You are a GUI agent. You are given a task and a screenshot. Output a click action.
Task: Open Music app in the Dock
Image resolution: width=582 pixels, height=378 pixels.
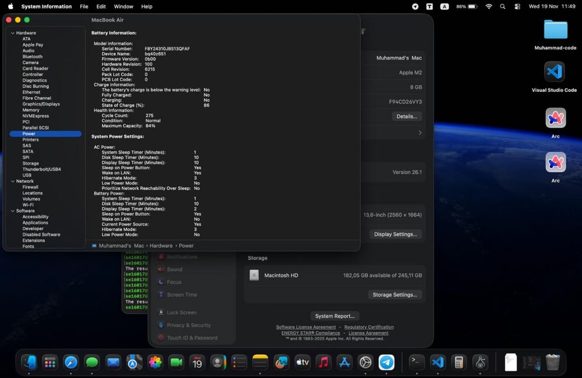click(x=323, y=362)
